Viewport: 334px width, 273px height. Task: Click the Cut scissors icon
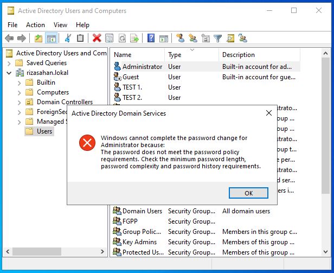(68, 39)
